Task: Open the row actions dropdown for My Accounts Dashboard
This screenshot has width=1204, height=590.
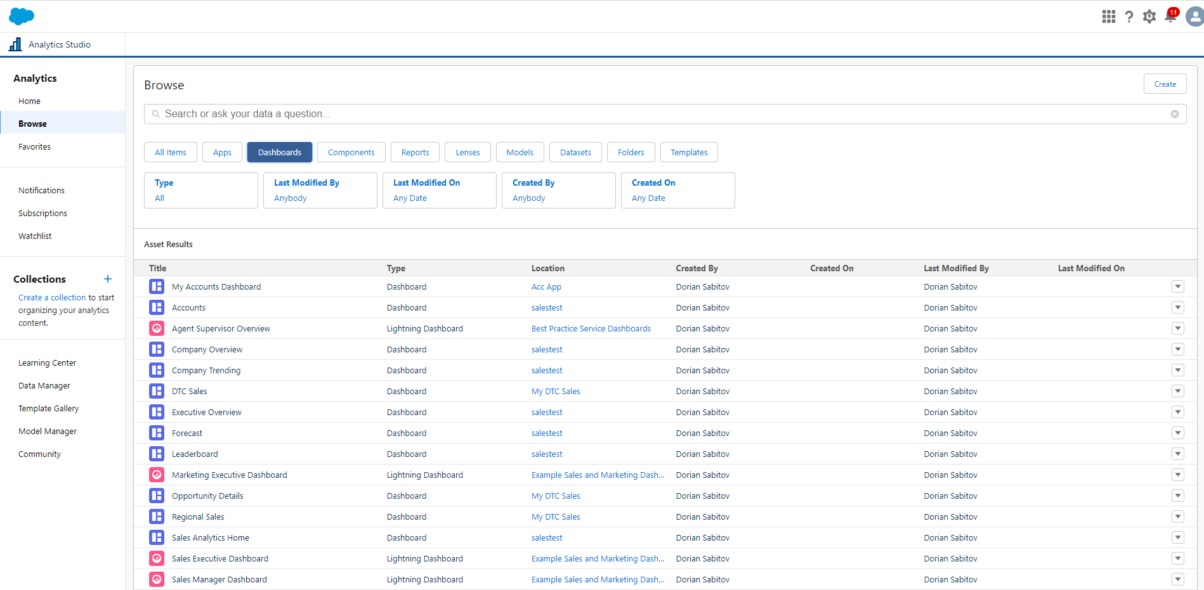Action: click(1178, 286)
